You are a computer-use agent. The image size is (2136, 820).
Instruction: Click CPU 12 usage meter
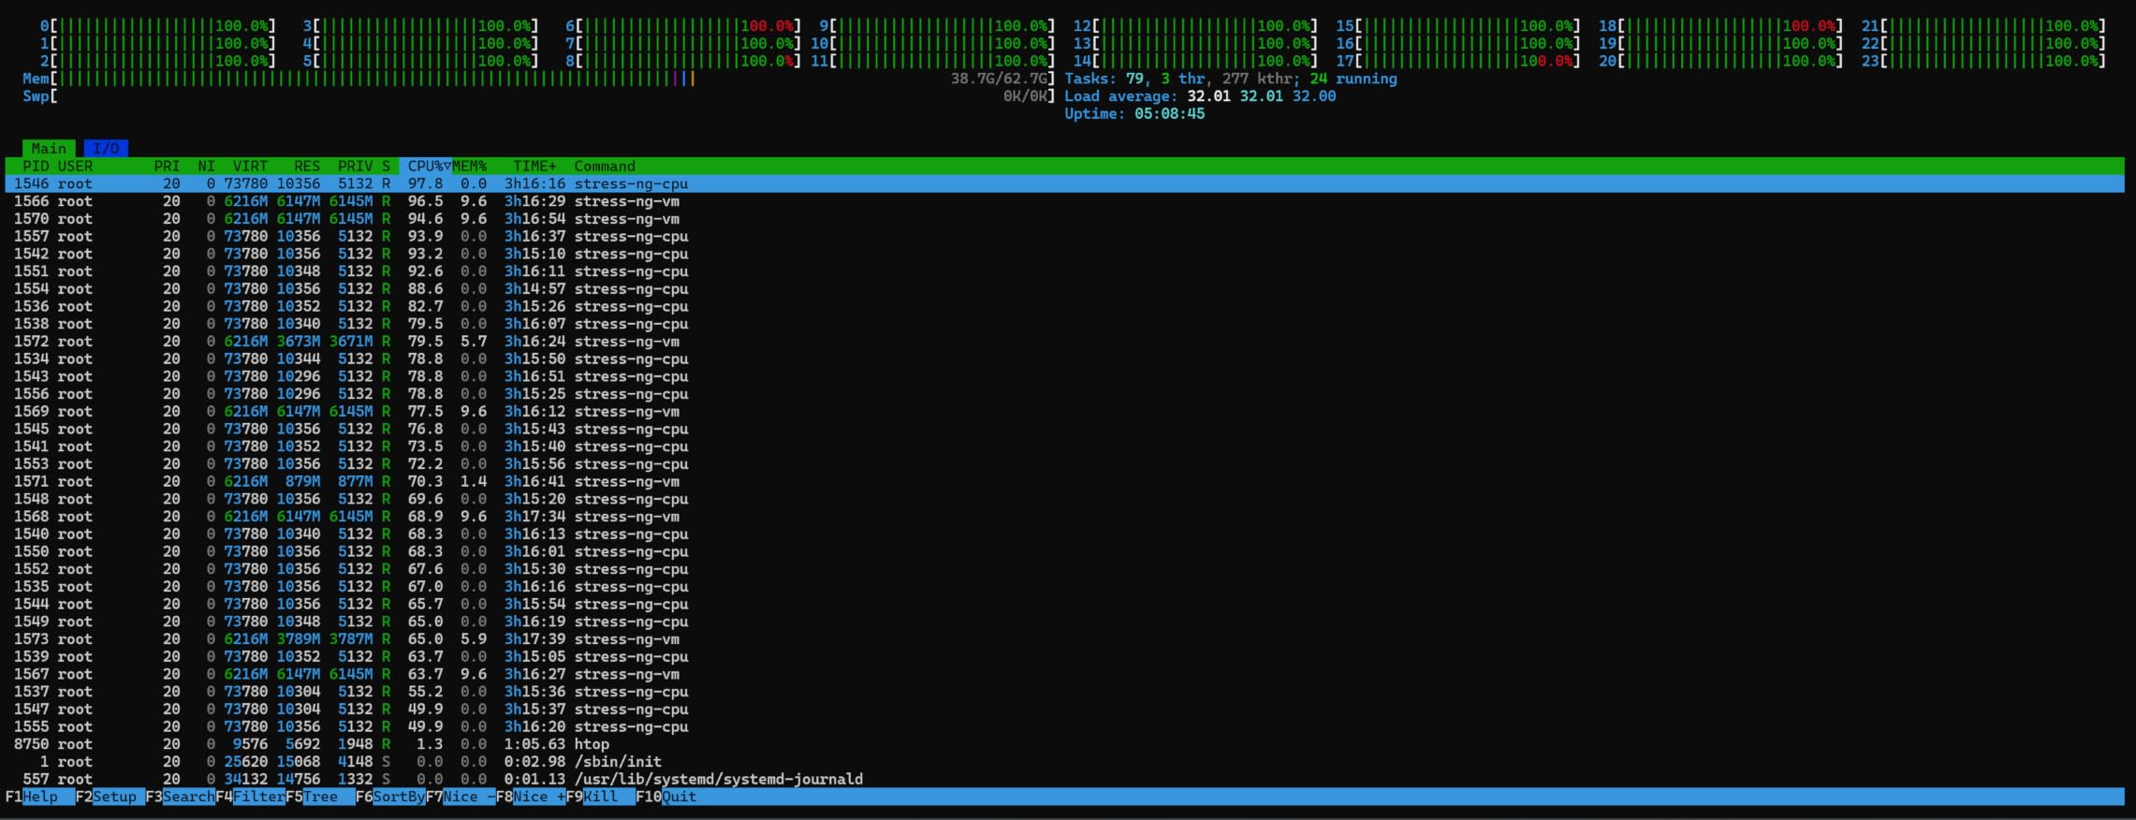[x=1195, y=26]
